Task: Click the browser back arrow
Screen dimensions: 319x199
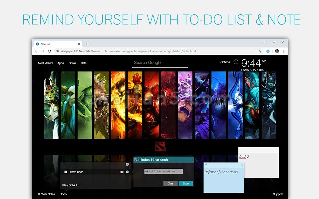Action: (x=36, y=51)
